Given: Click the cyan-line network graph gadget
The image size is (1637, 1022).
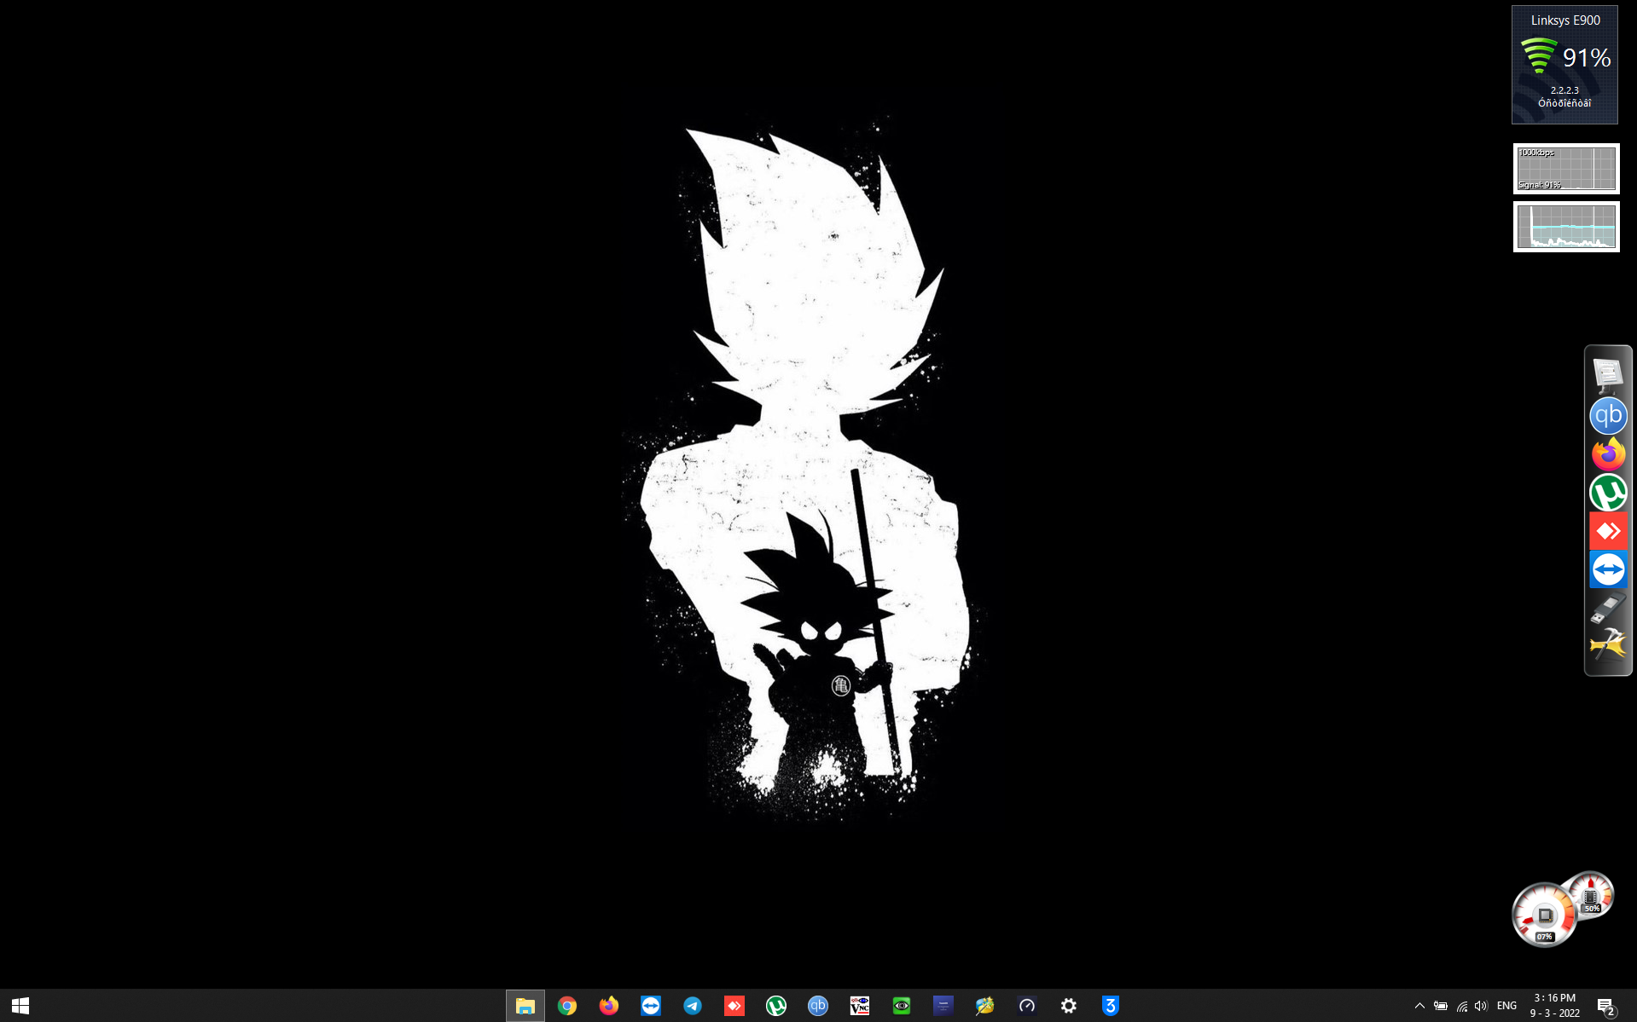Looking at the screenshot, I should pyautogui.click(x=1566, y=227).
